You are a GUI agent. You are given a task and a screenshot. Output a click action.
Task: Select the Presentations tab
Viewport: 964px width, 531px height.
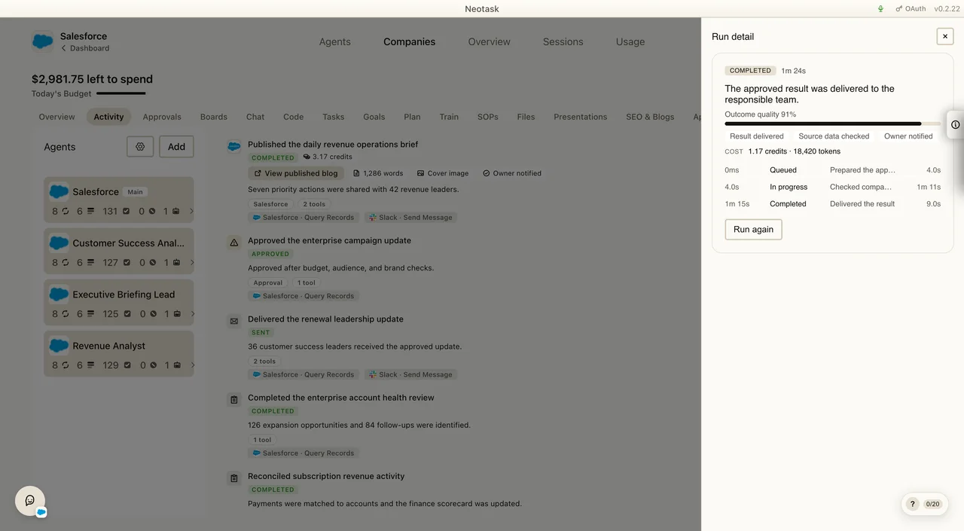coord(581,117)
